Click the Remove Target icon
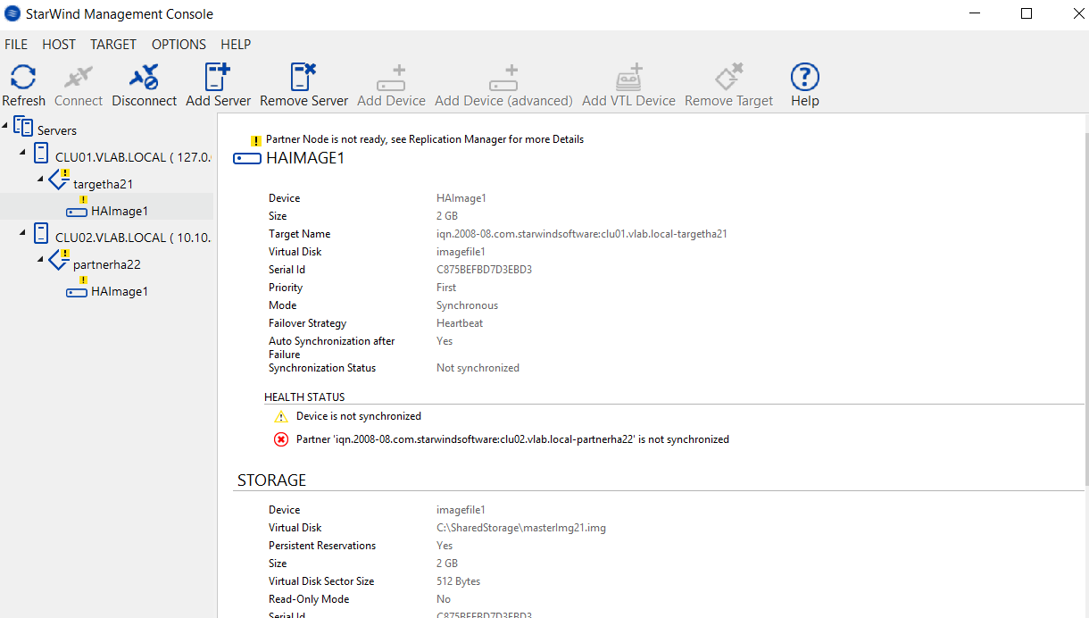This screenshot has height=618, width=1089. click(729, 77)
